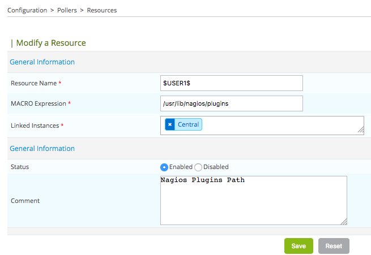Click the Modify a Resource heading
This screenshot has width=371, height=255.
(50, 42)
